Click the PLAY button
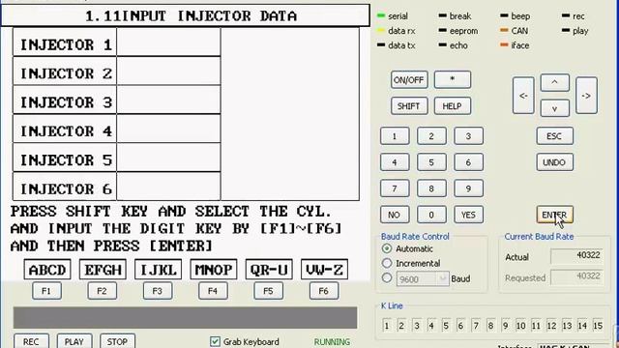The height and width of the screenshot is (348, 619). tap(74, 341)
